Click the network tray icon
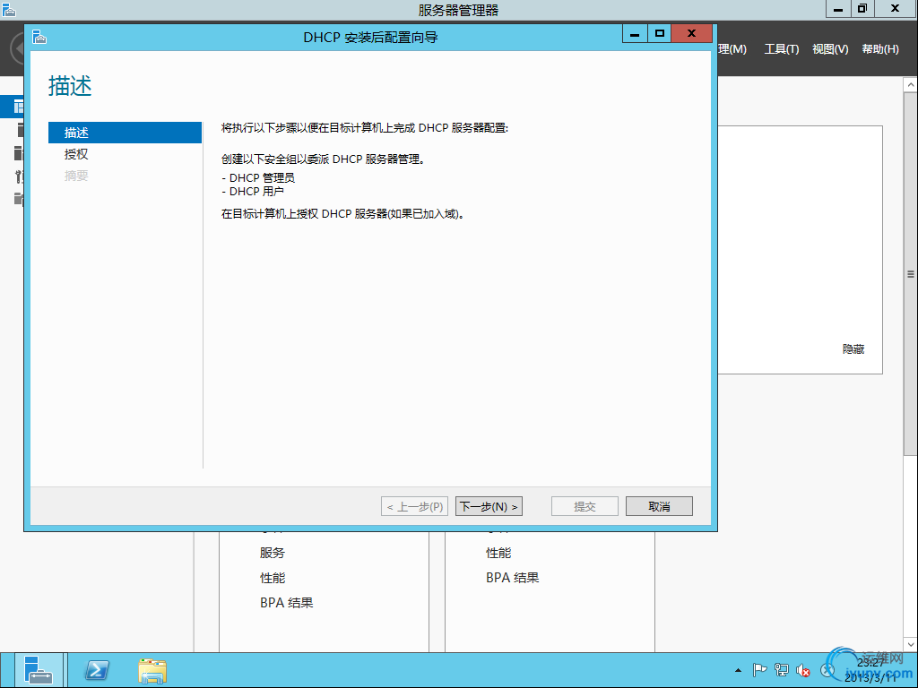The width and height of the screenshot is (918, 688). pos(781,670)
